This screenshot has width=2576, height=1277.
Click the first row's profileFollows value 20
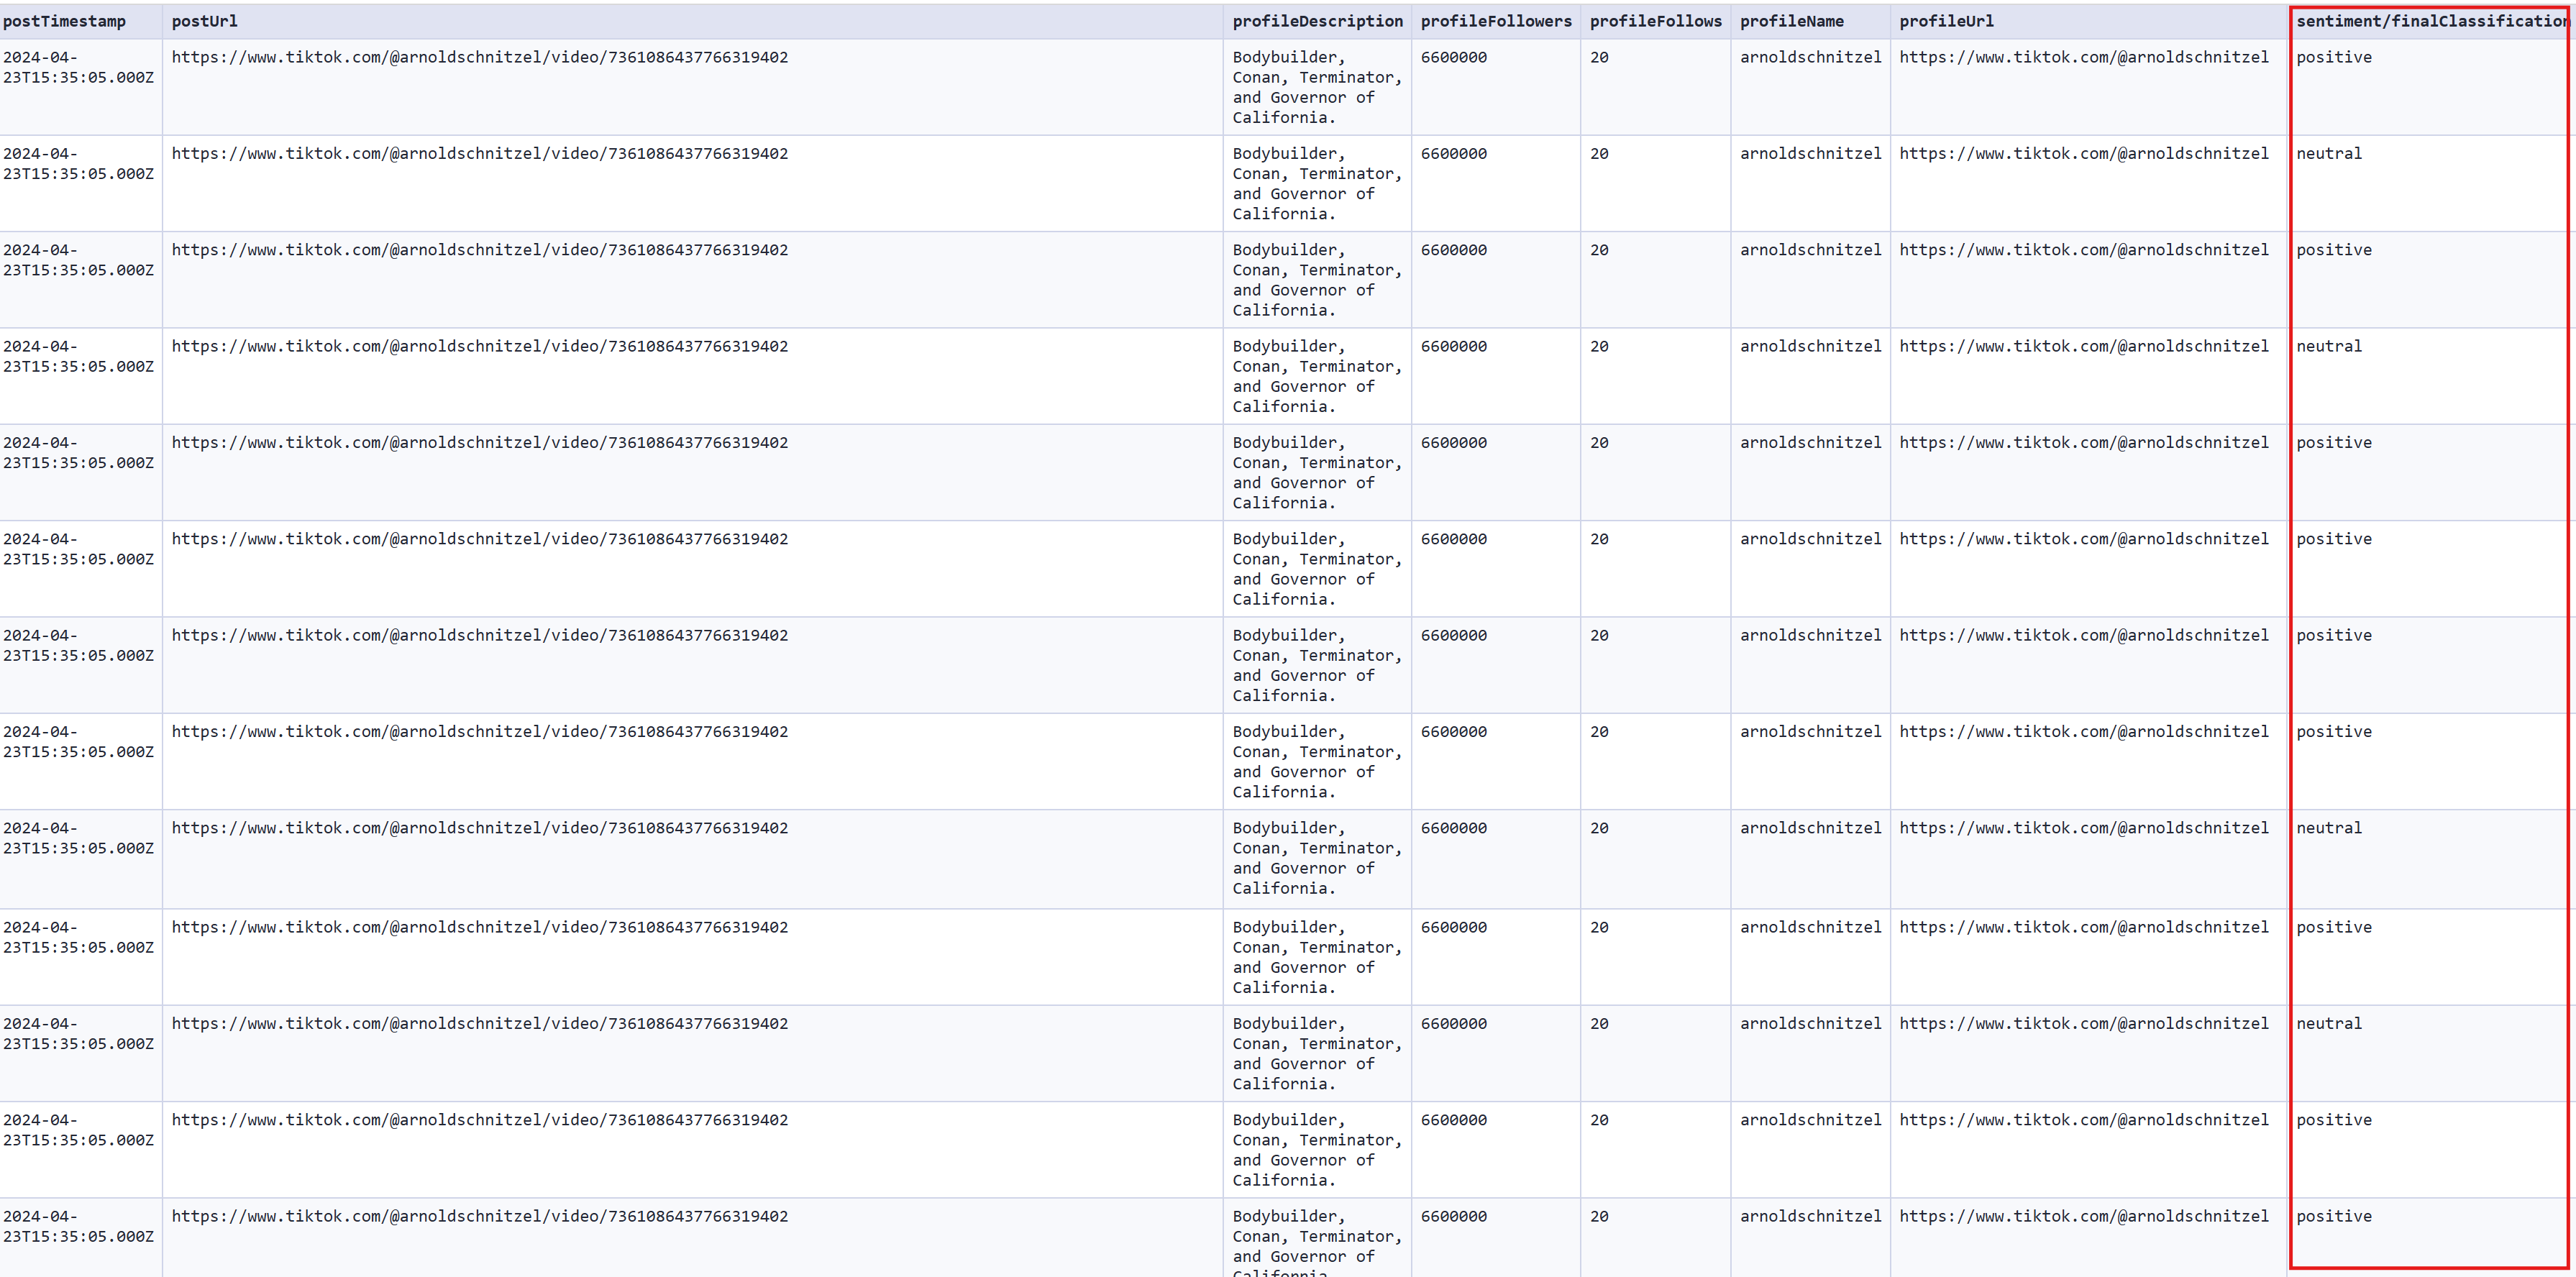click(x=1599, y=57)
